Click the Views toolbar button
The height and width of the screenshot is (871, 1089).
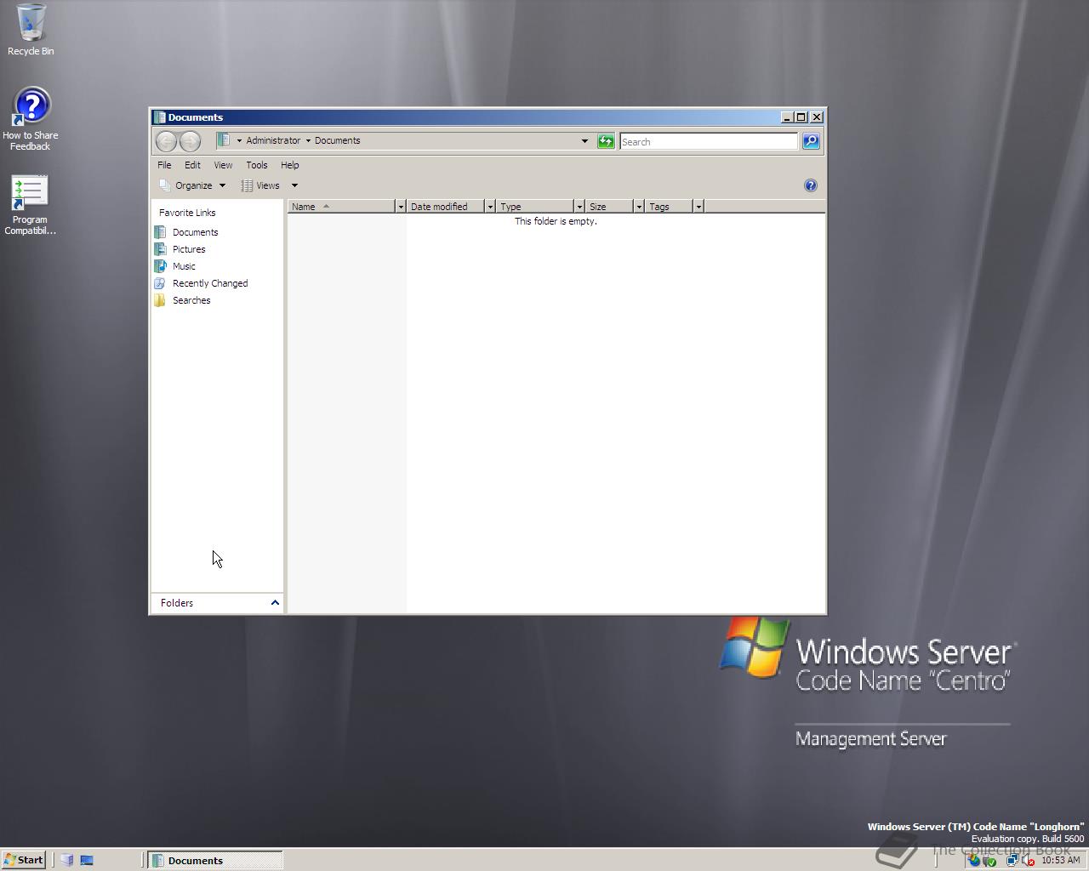point(260,185)
